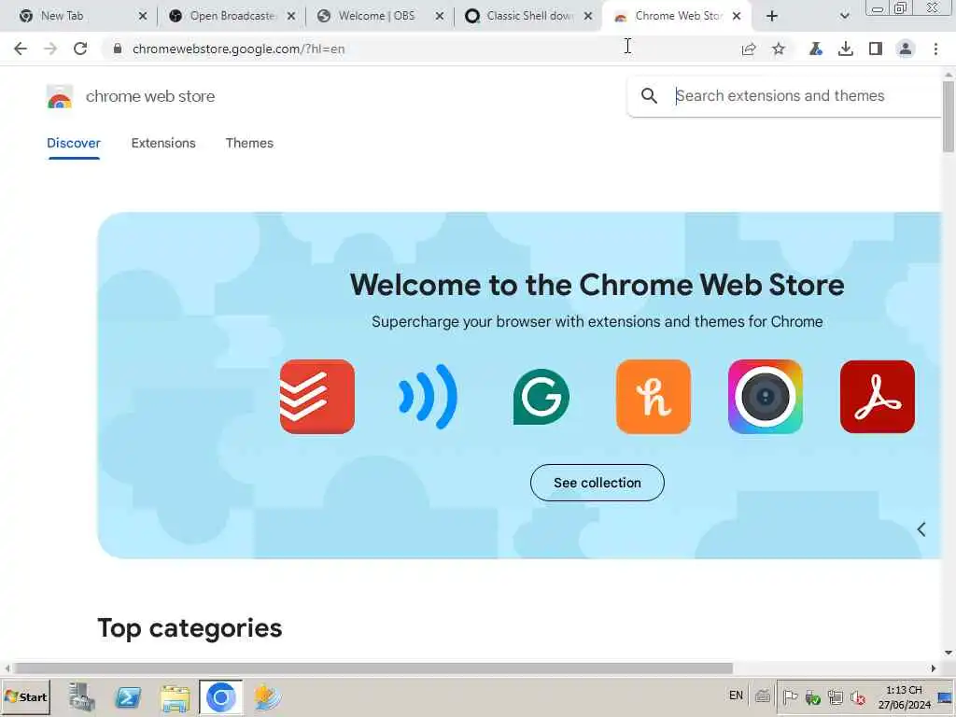956x717 pixels.
Task: Click the Chrome taskbar icon
Action: 220,696
